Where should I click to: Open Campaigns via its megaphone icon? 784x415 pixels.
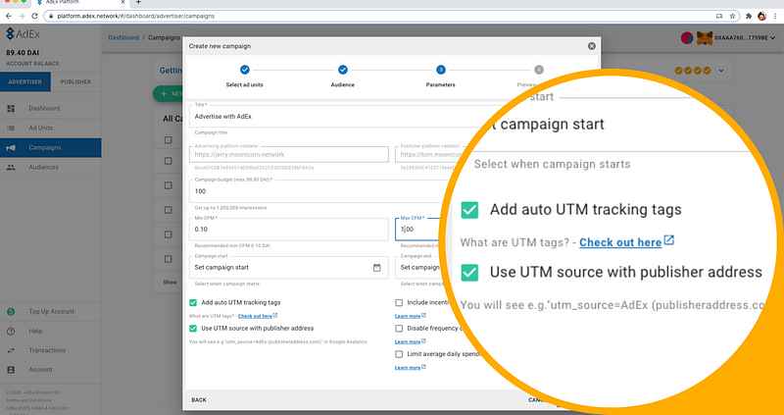pos(11,148)
